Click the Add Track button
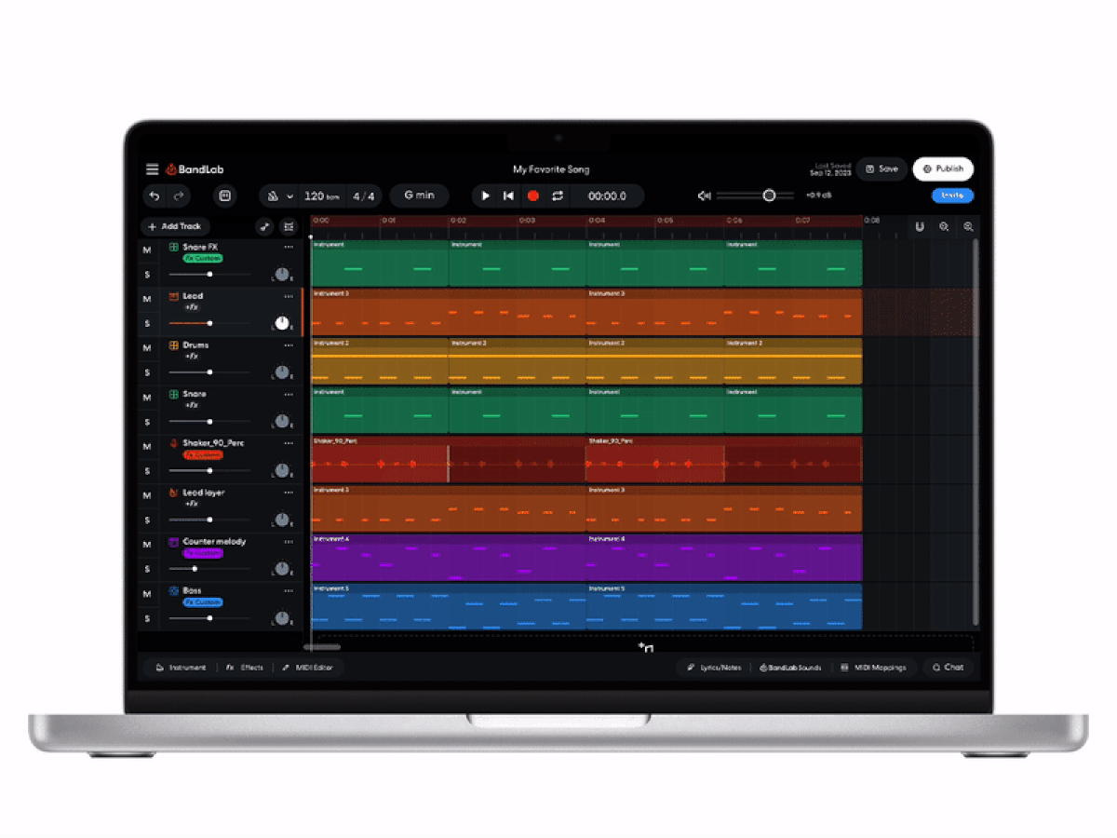Screen dimensions: 1117x838 (175, 226)
